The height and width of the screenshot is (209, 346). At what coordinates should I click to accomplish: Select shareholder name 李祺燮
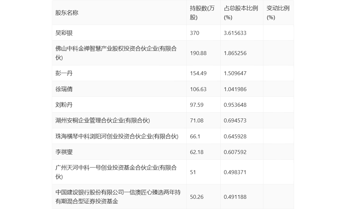pos(64,152)
